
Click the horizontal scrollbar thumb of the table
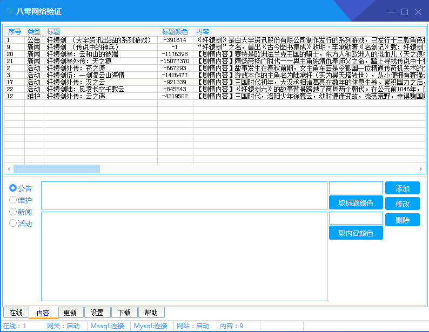tap(57, 169)
